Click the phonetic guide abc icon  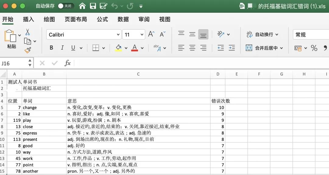pos(157,48)
